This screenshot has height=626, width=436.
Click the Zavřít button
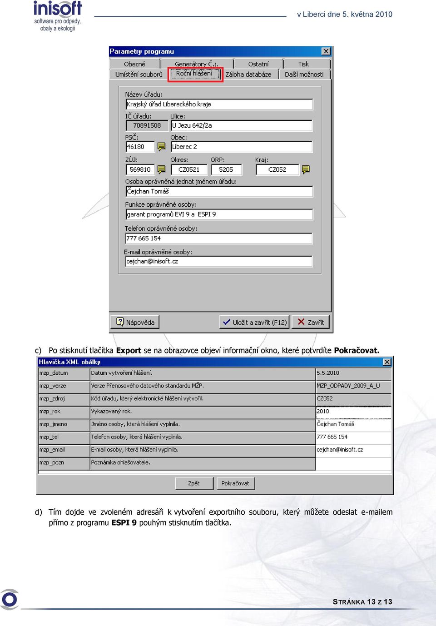[311, 322]
